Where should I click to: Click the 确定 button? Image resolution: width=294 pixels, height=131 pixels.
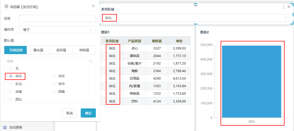(88, 113)
